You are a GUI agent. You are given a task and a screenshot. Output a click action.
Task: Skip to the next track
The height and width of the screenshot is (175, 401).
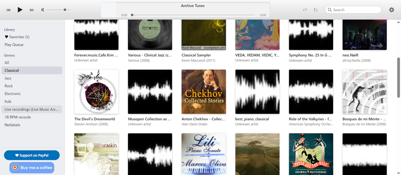(x=32, y=10)
